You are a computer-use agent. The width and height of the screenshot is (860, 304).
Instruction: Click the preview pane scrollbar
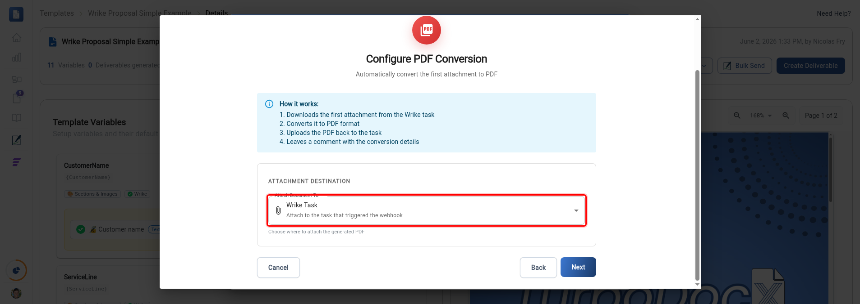click(x=830, y=170)
